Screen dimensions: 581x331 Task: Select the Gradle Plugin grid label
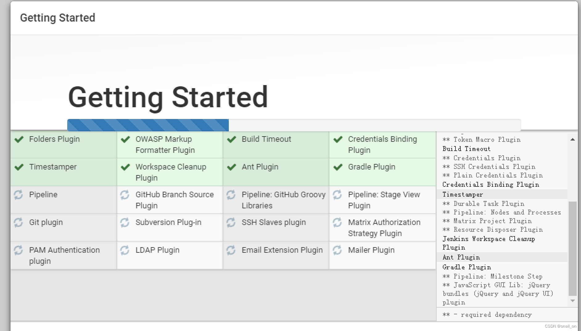click(x=372, y=167)
